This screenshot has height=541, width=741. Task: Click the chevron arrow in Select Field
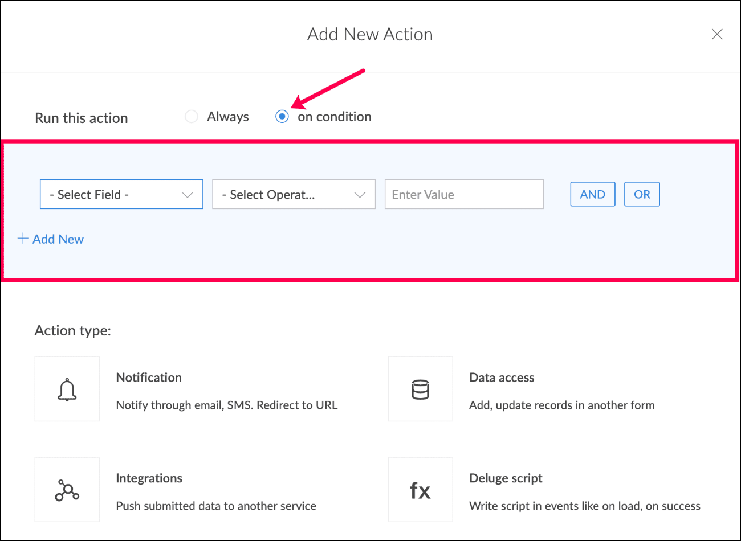[x=187, y=195]
